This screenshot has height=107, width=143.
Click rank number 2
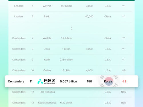click(33, 17)
